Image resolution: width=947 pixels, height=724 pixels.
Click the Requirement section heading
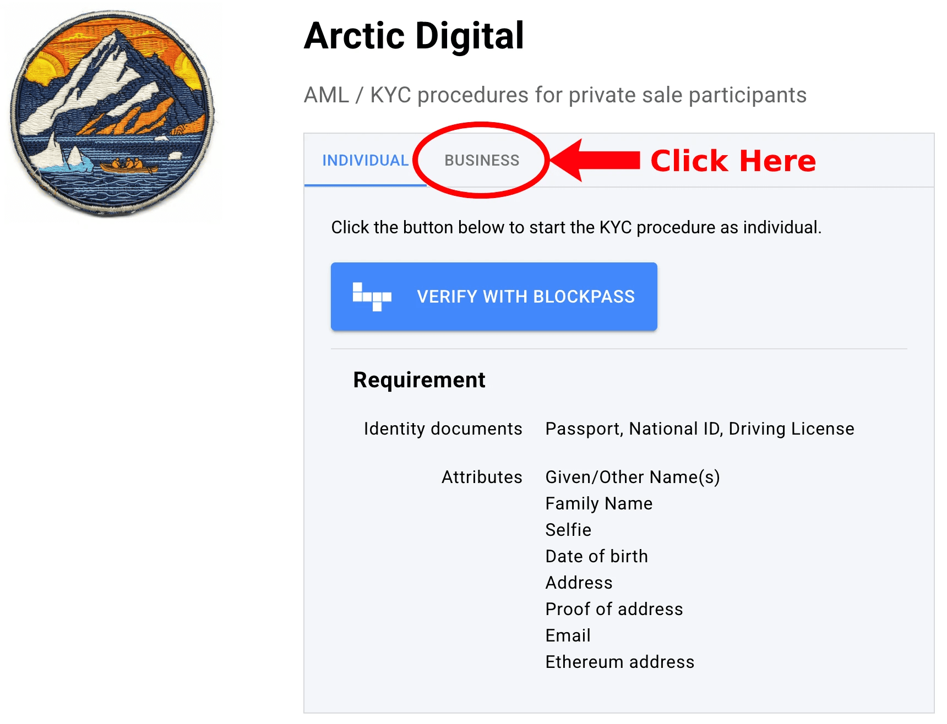420,380
